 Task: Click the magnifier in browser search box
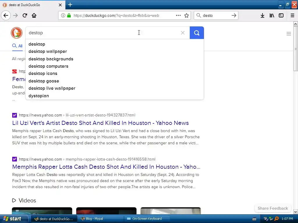[198, 15]
